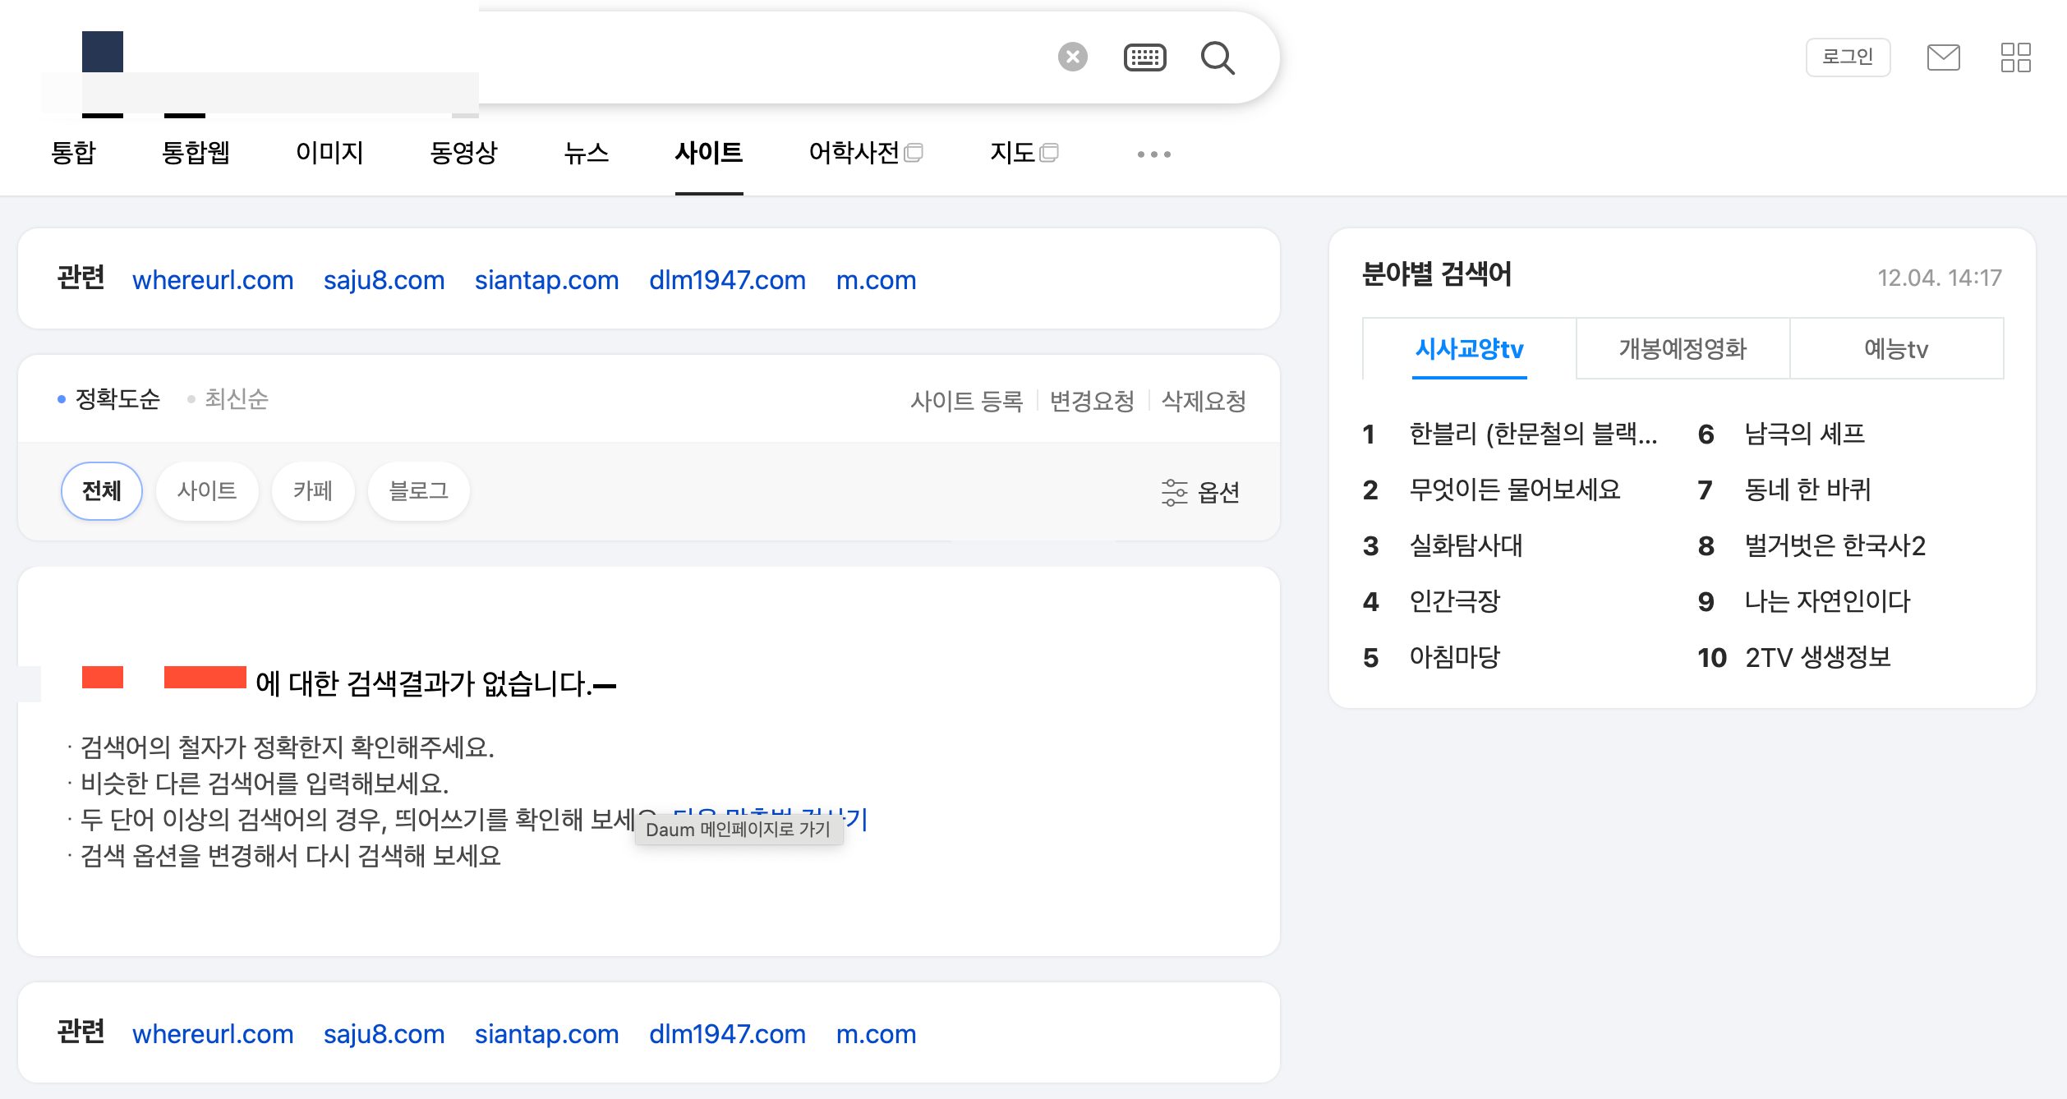Open whereurl.com in the bottom related row
2067x1099 pixels.
pyautogui.click(x=213, y=1034)
